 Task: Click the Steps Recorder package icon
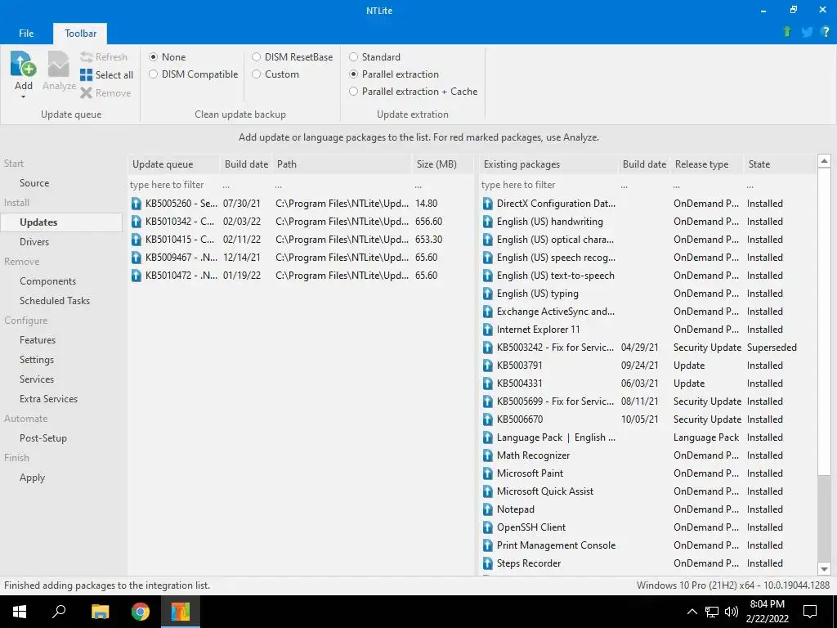488,563
